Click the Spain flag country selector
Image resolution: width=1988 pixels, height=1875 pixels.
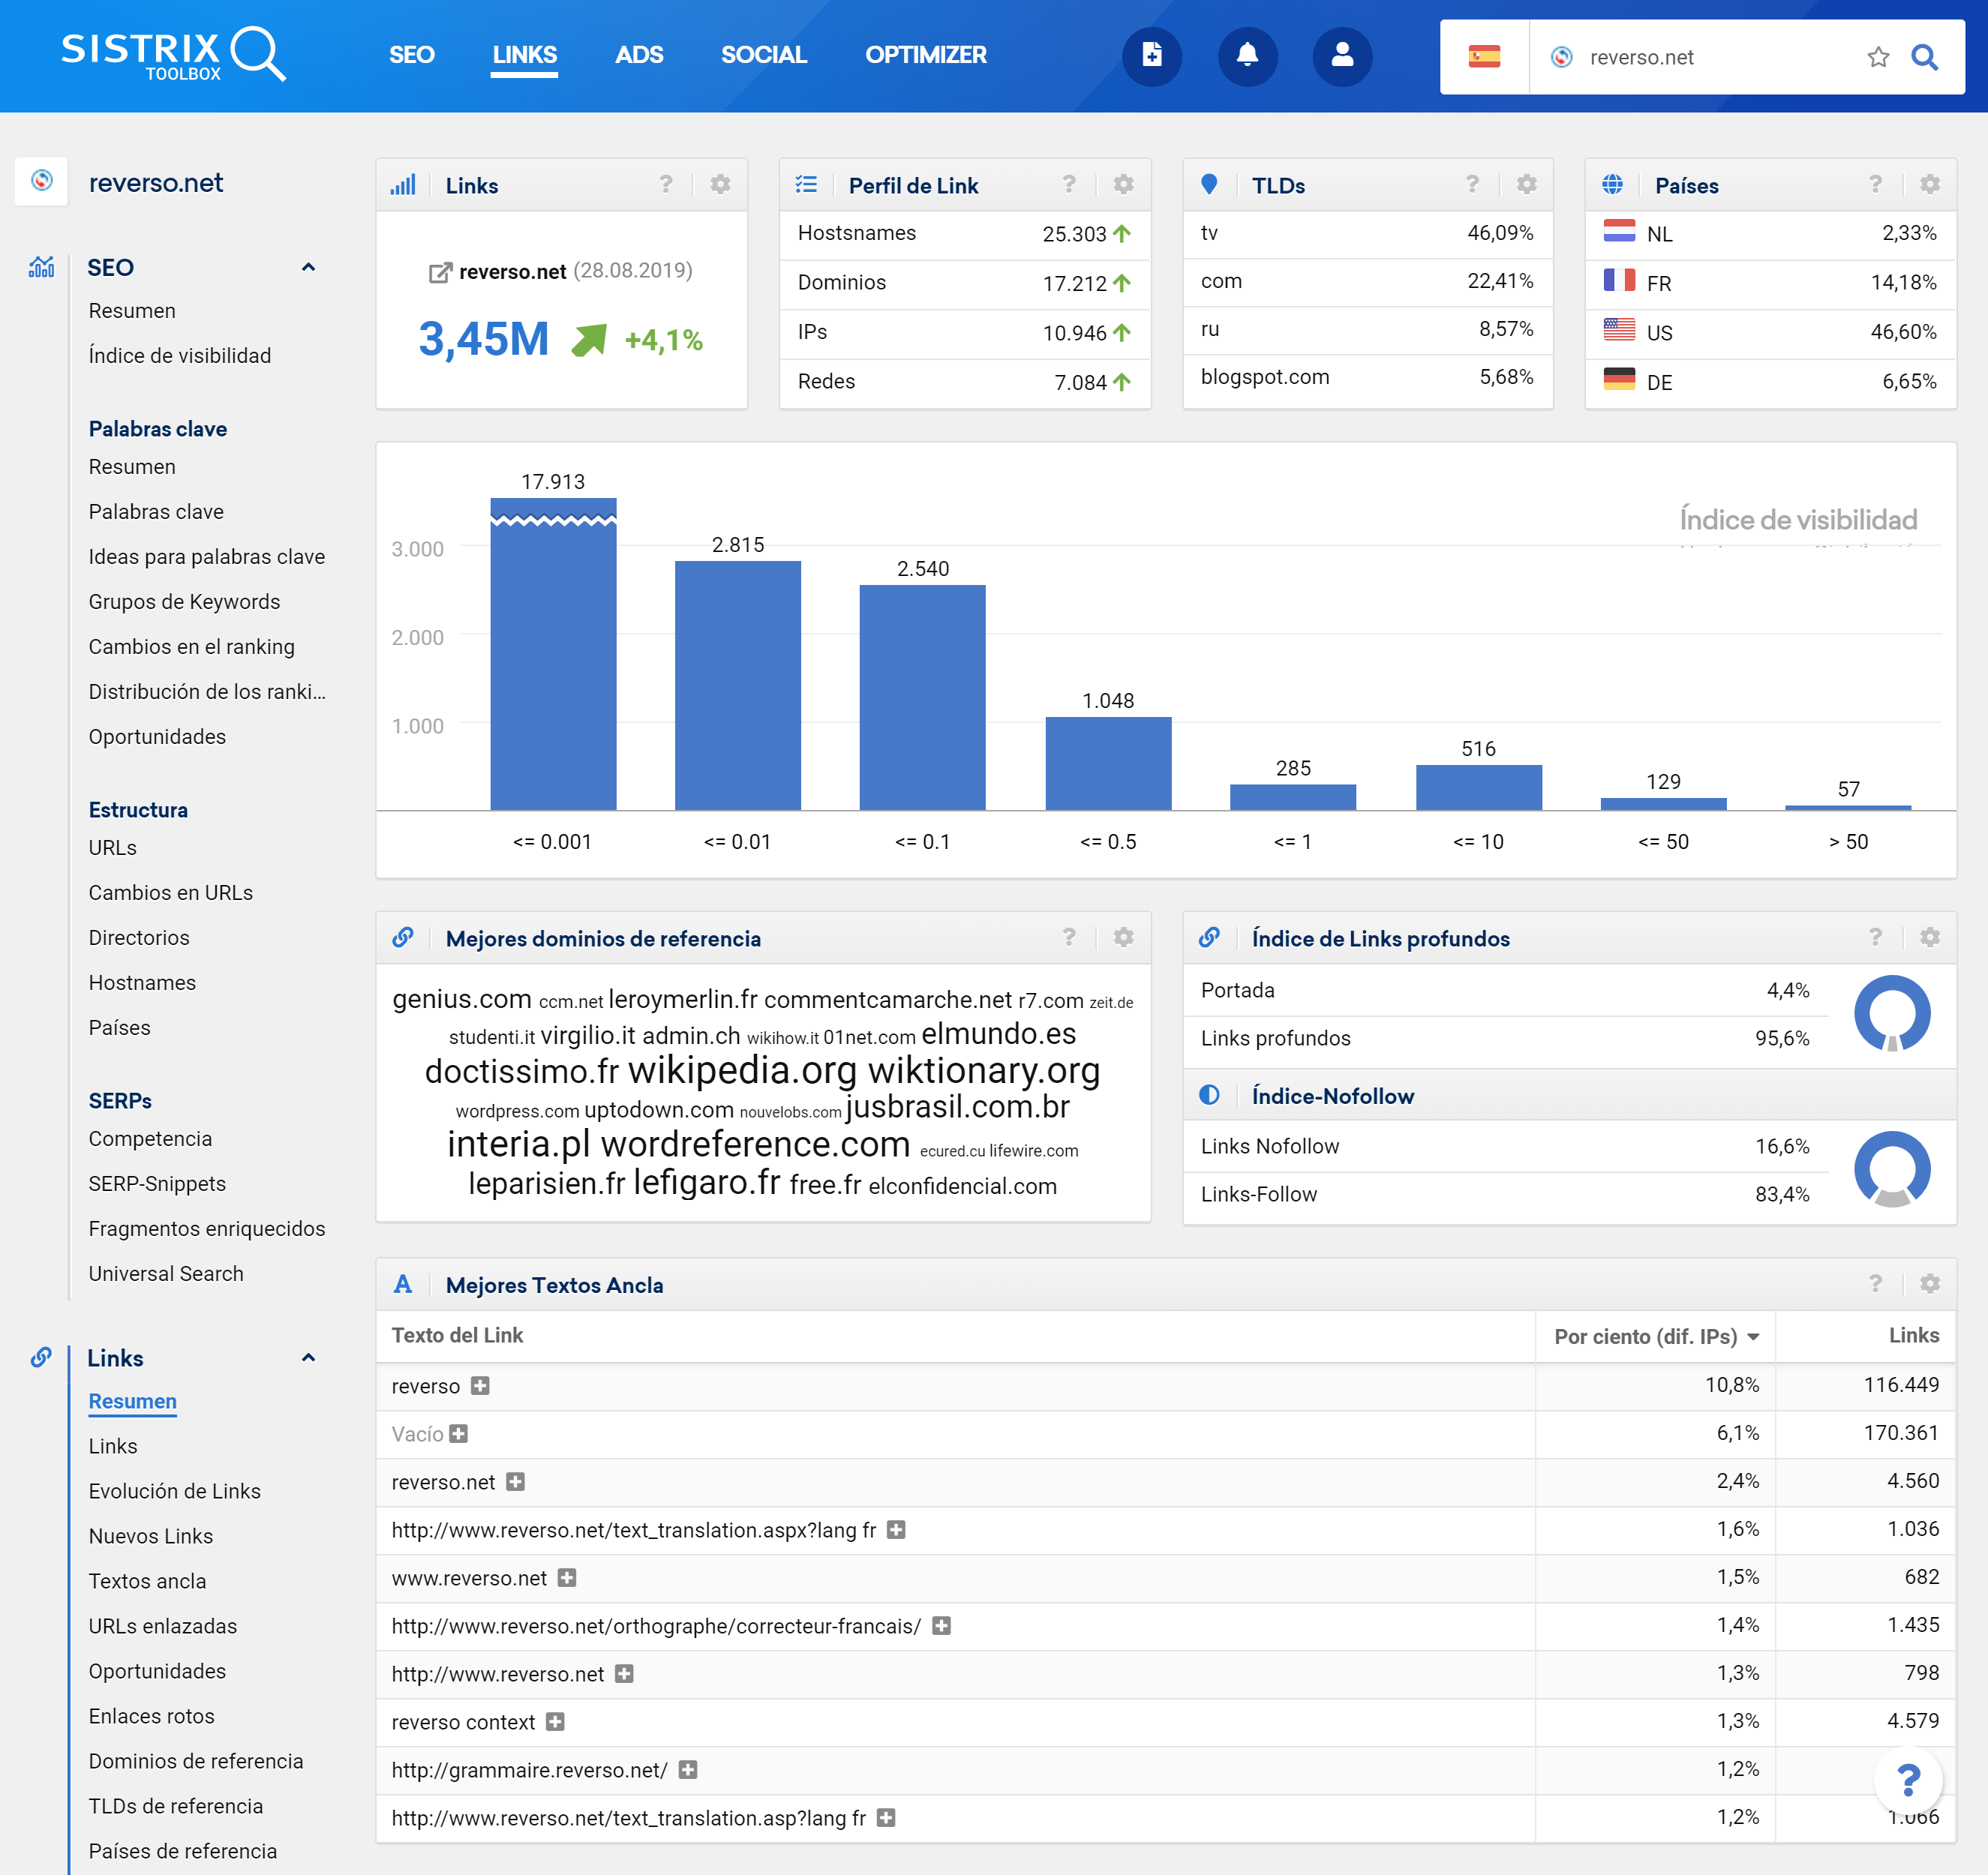pyautogui.click(x=1485, y=56)
